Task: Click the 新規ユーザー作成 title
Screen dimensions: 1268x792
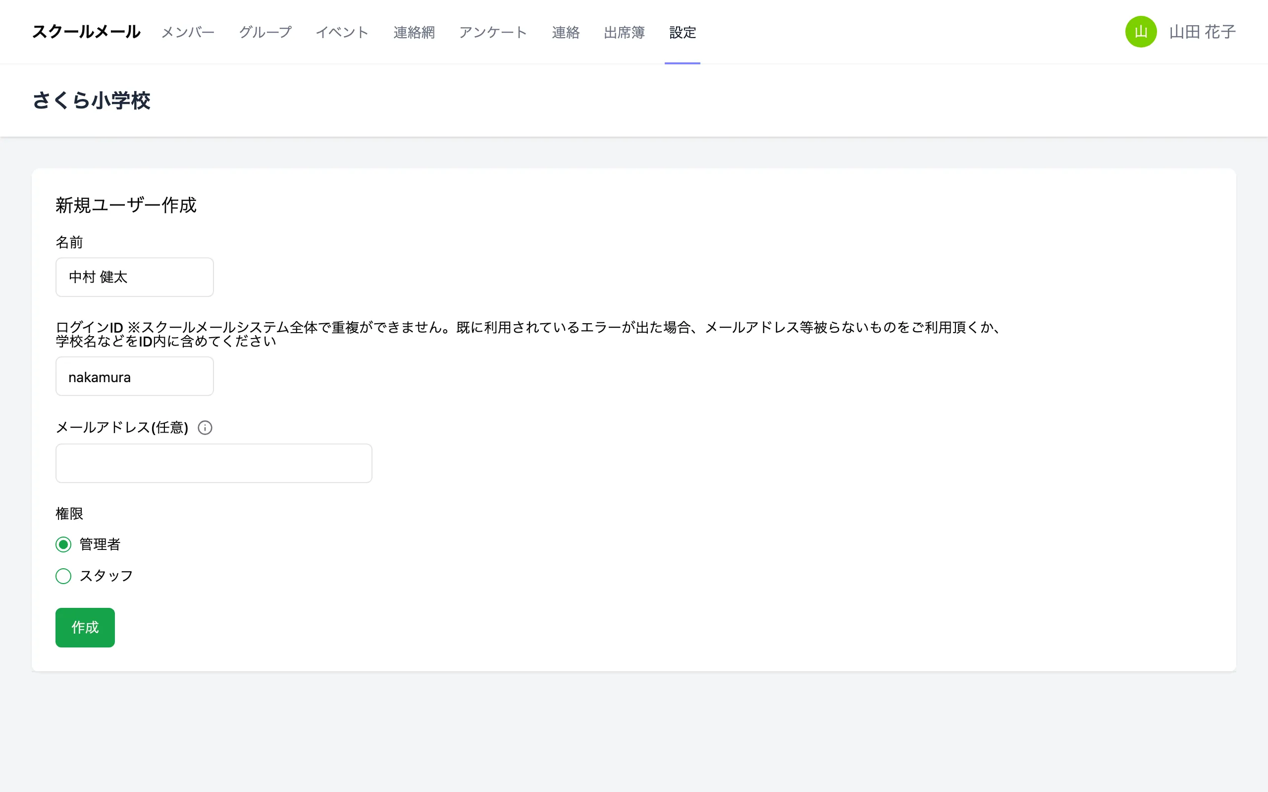Action: coord(126,205)
